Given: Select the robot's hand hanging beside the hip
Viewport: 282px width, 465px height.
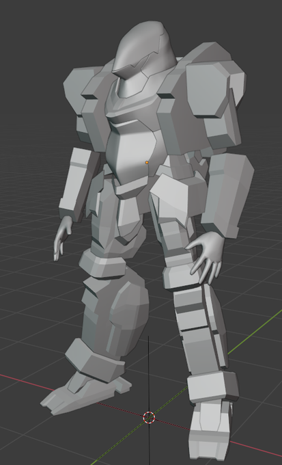Looking at the screenshot, I should [x=62, y=237].
